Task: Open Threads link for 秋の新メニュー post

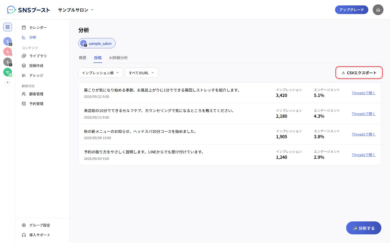Action: [363, 134]
